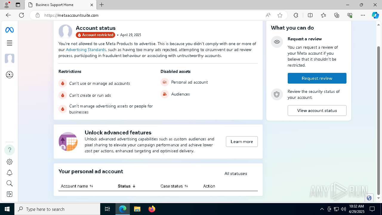Click the search magnifier in sidebar
Screen dimensions: 382x215
tap(10, 183)
